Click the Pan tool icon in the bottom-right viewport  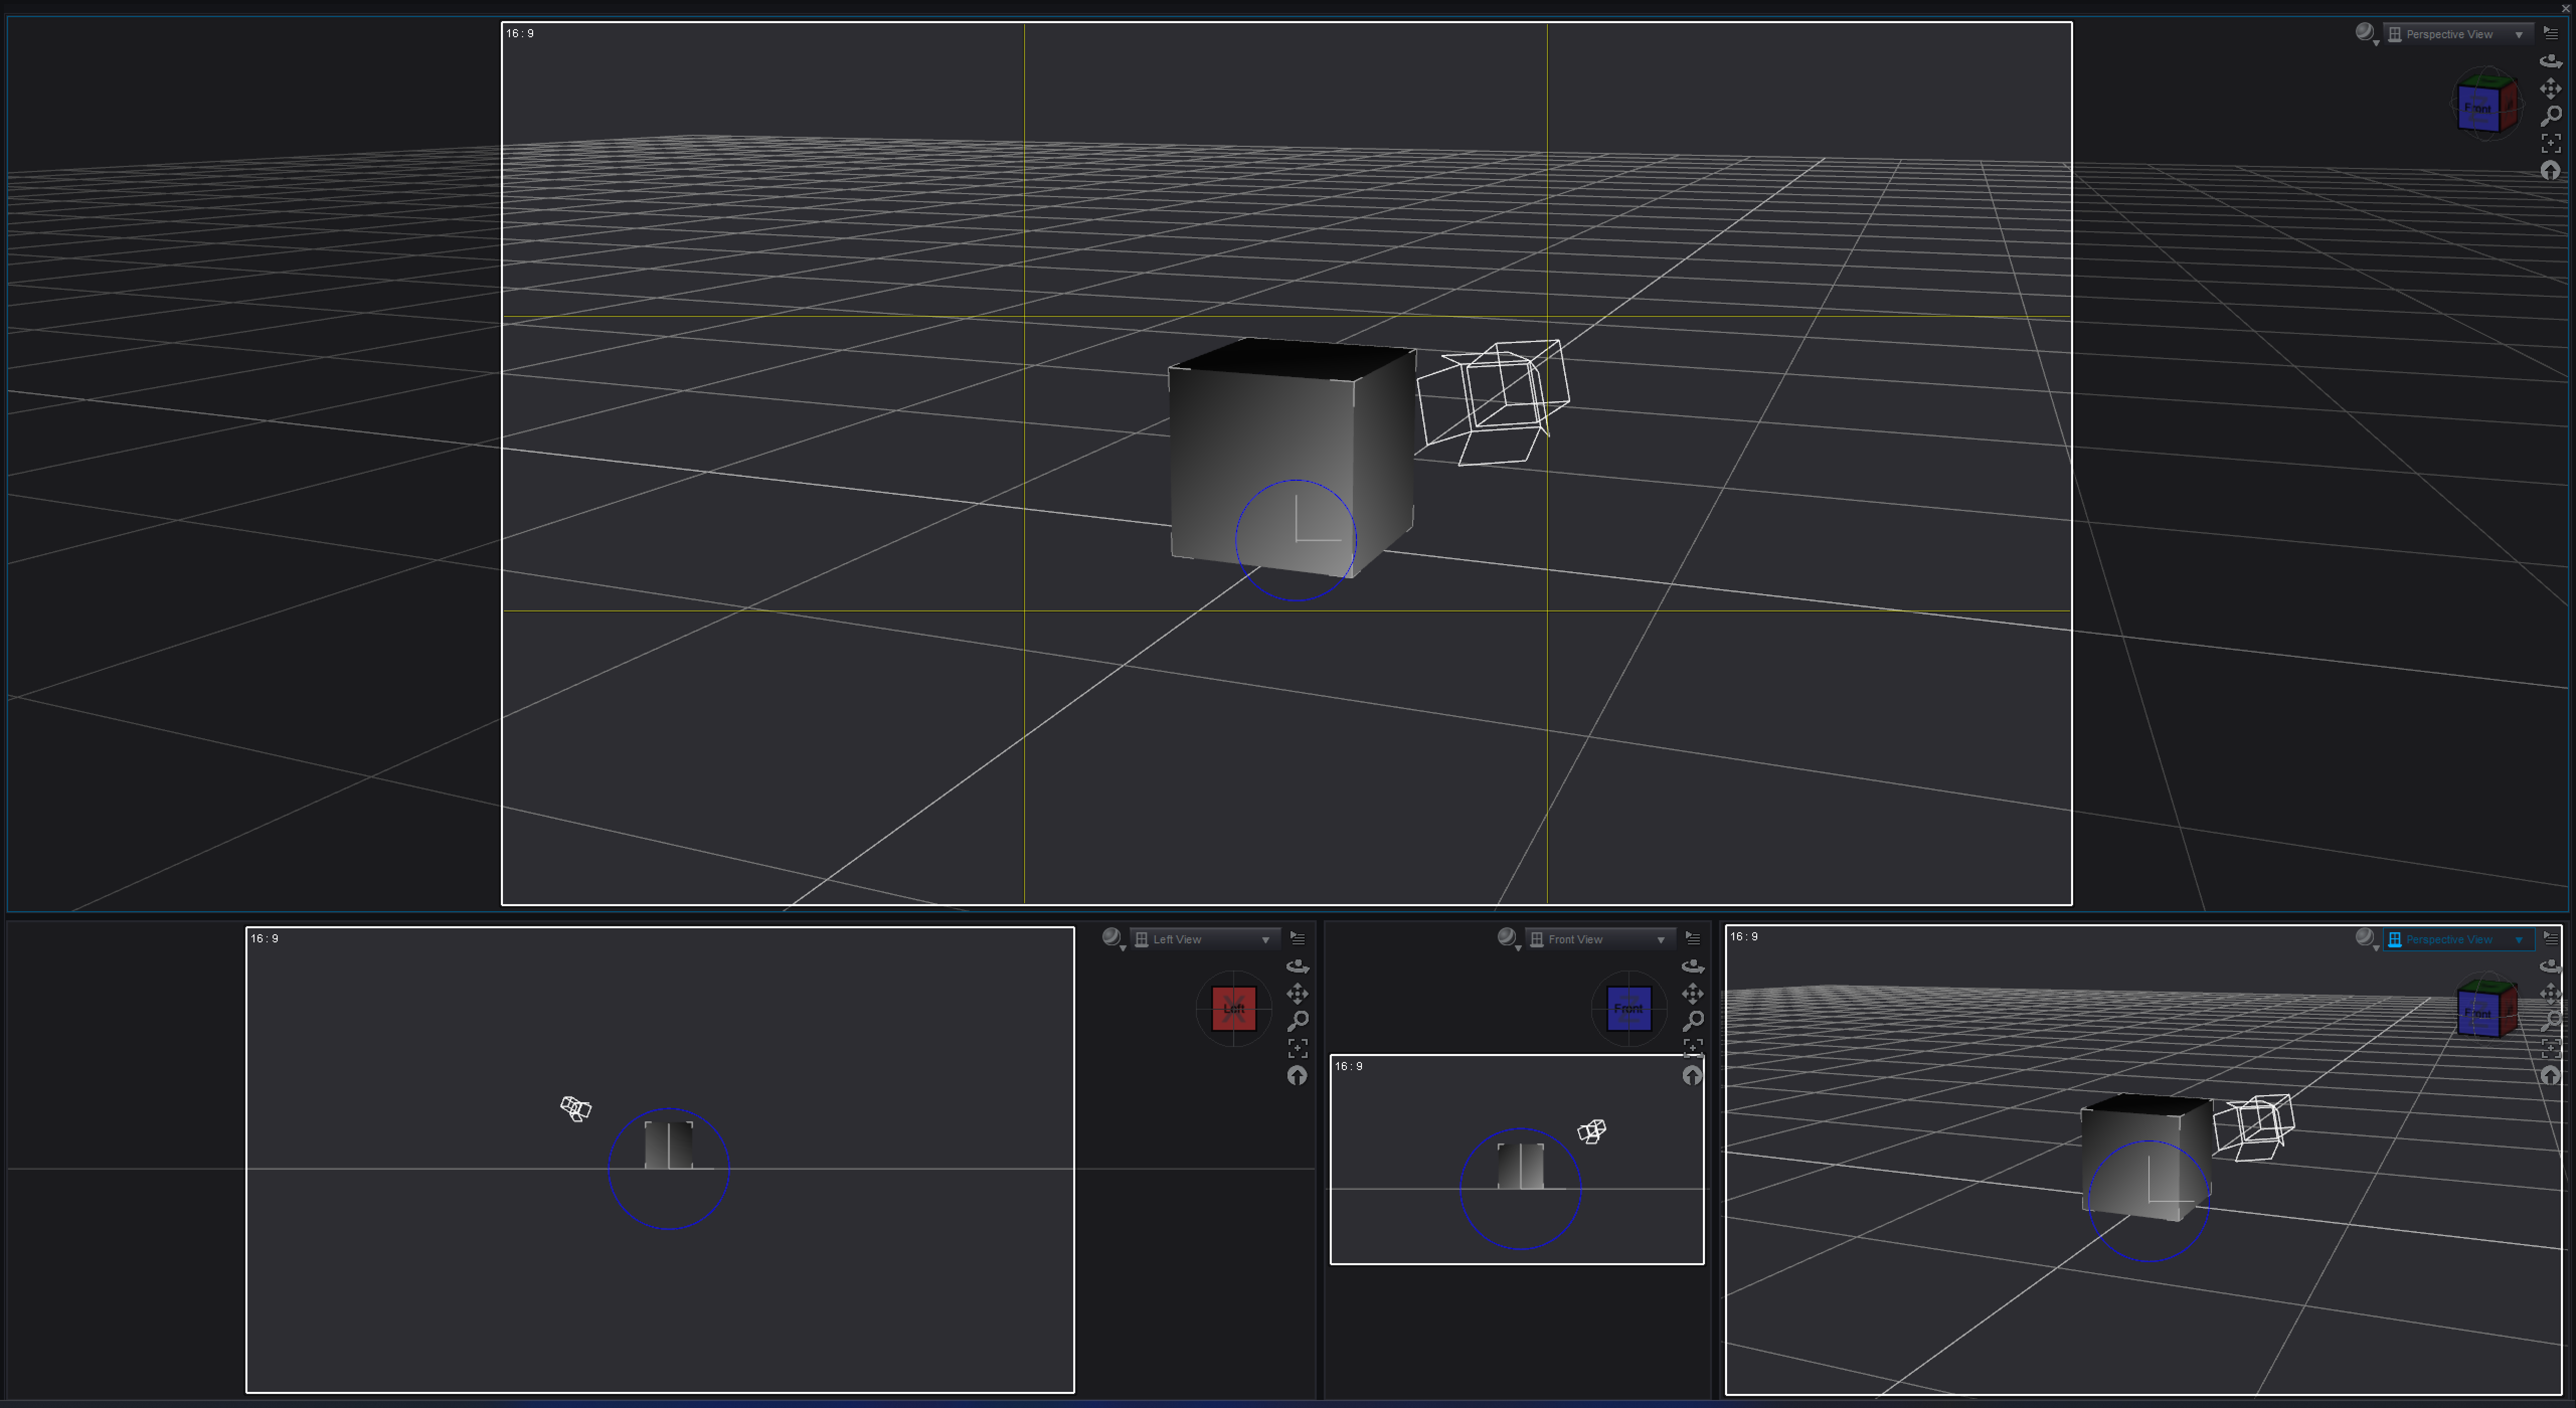(x=2550, y=994)
